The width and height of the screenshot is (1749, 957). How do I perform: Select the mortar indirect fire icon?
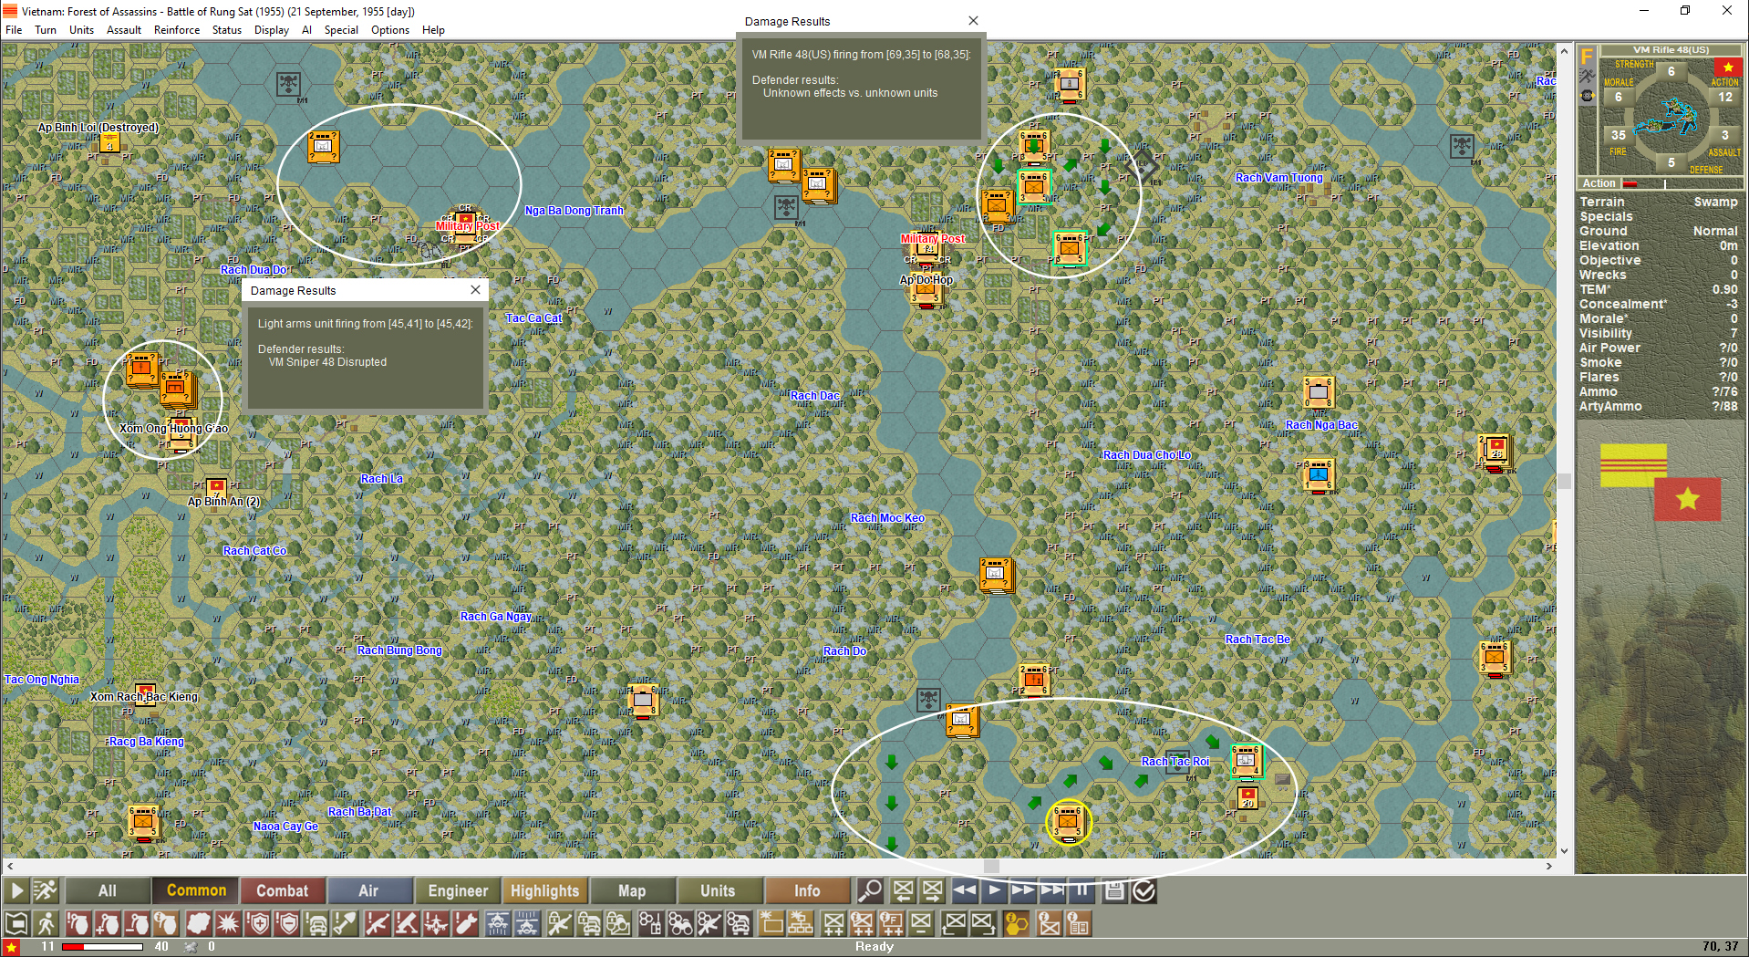pyautogui.click(x=406, y=923)
